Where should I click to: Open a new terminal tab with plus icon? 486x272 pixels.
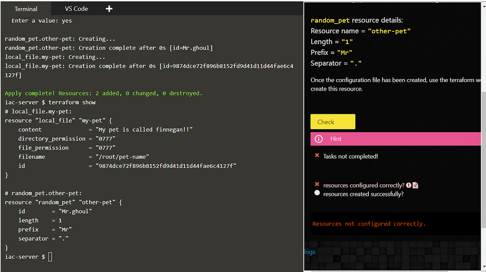click(x=109, y=9)
